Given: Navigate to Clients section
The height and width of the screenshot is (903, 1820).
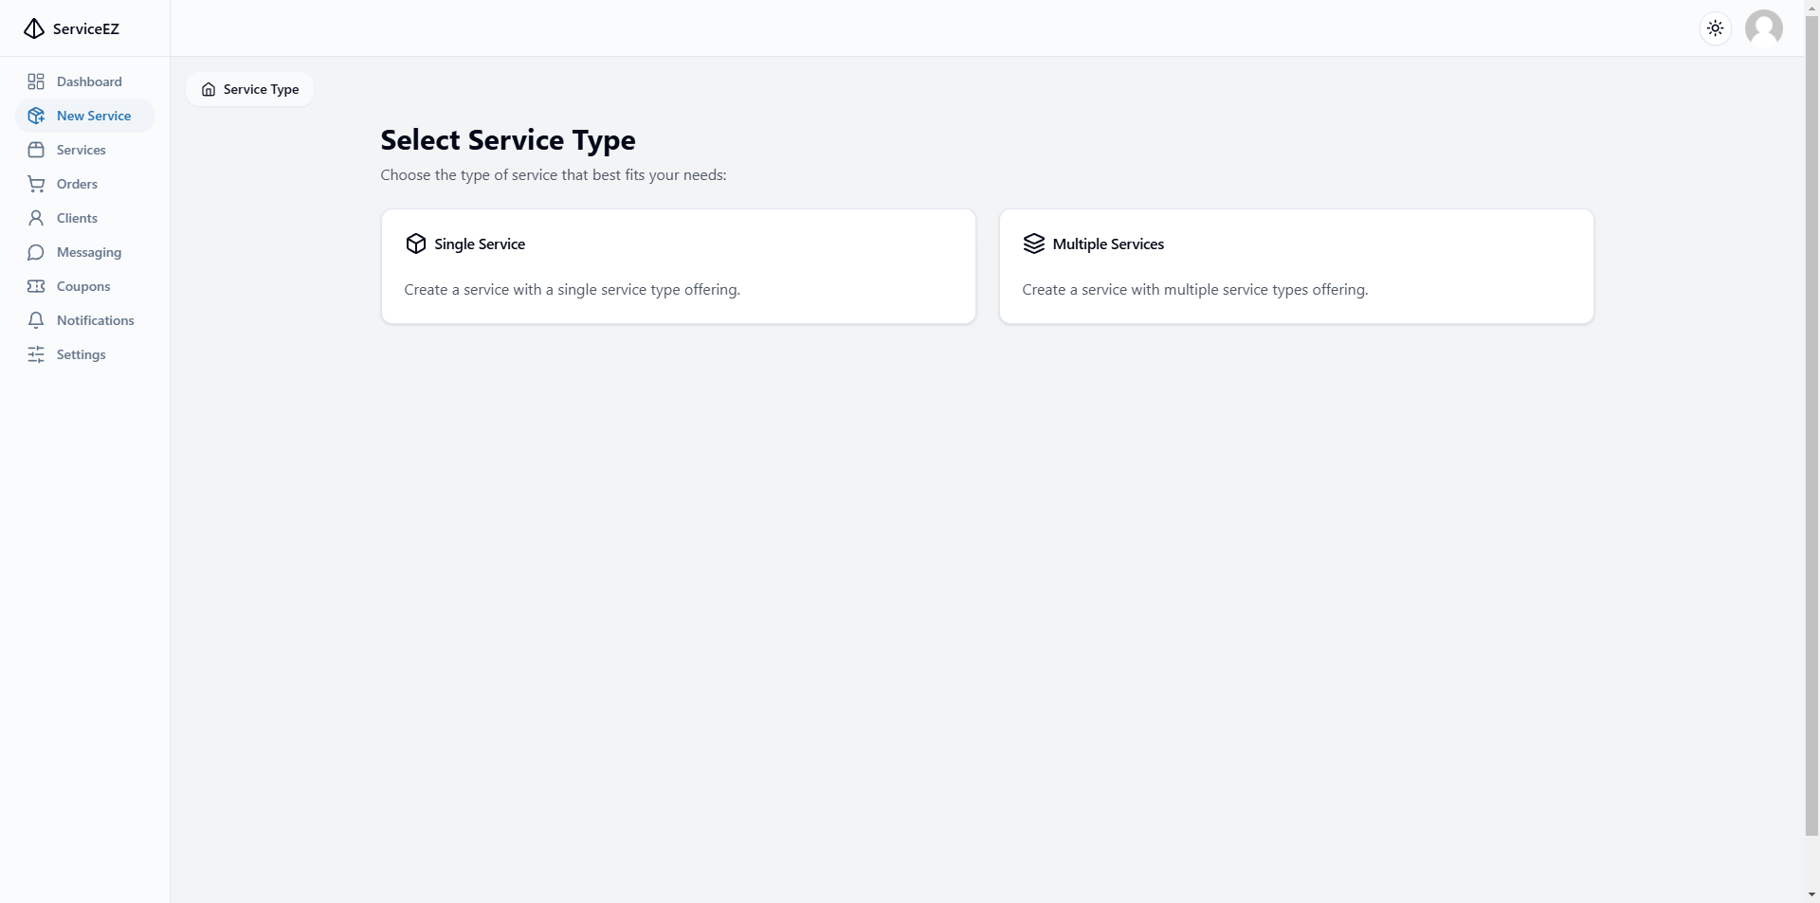Looking at the screenshot, I should click(84, 218).
